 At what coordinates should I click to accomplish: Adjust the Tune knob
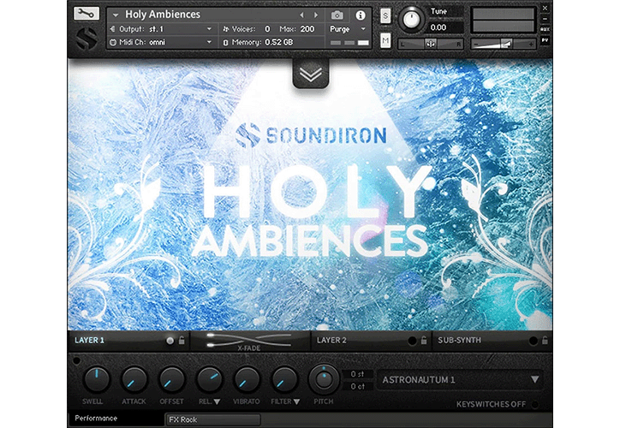pos(411,20)
